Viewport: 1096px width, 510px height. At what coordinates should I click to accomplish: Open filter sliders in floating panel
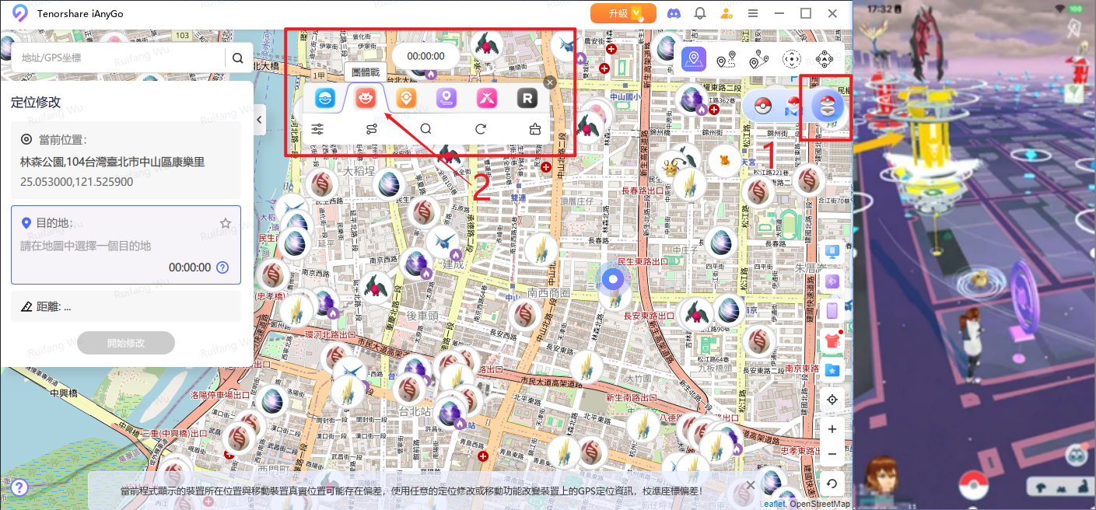[x=317, y=129]
